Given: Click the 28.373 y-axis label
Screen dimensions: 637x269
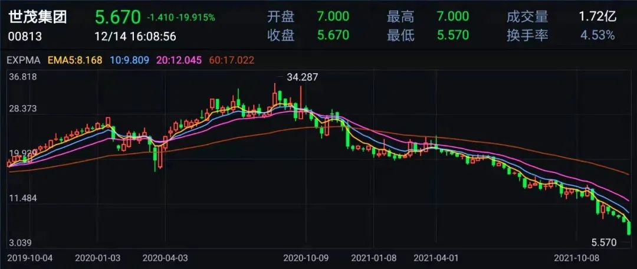Looking at the screenshot, I should tap(22, 109).
